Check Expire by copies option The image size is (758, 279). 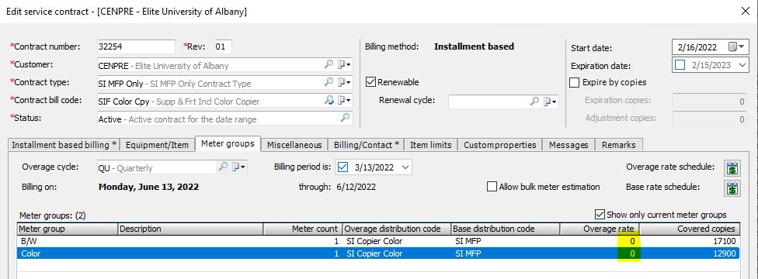[x=574, y=83]
